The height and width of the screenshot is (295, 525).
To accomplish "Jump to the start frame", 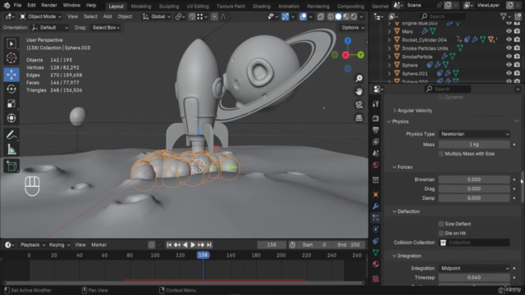I will pos(169,245).
